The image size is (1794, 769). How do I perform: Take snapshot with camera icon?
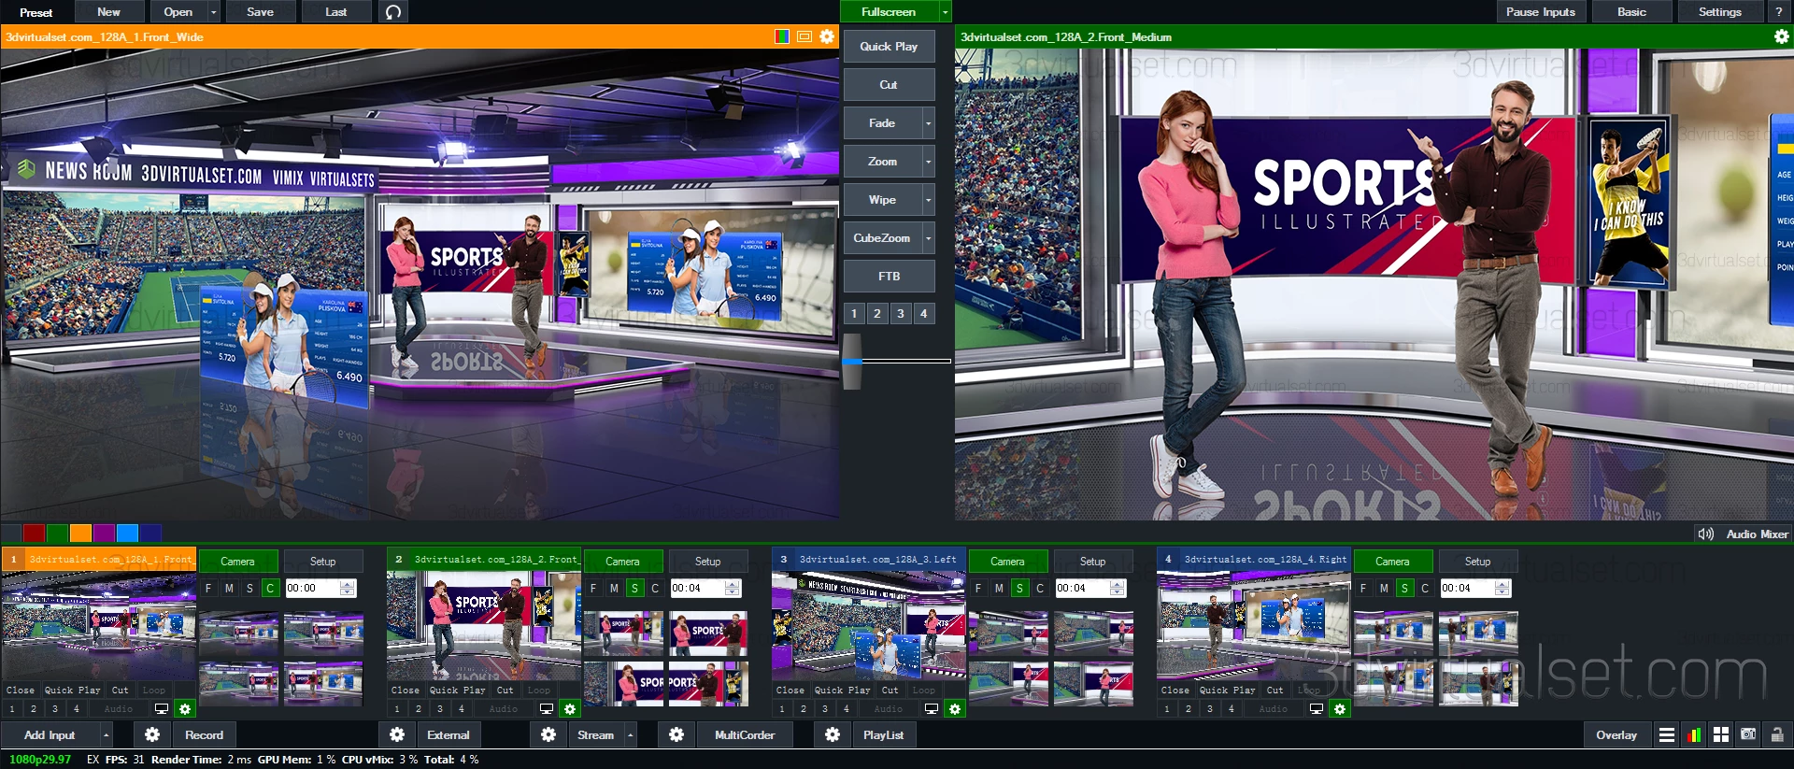[x=1748, y=735]
